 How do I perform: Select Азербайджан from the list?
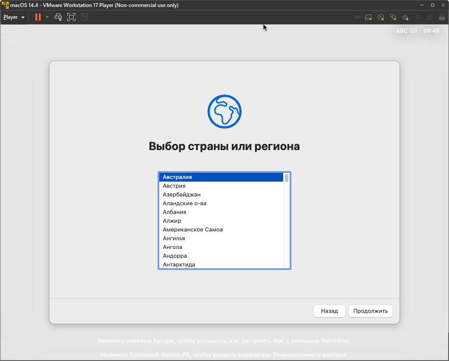(182, 195)
